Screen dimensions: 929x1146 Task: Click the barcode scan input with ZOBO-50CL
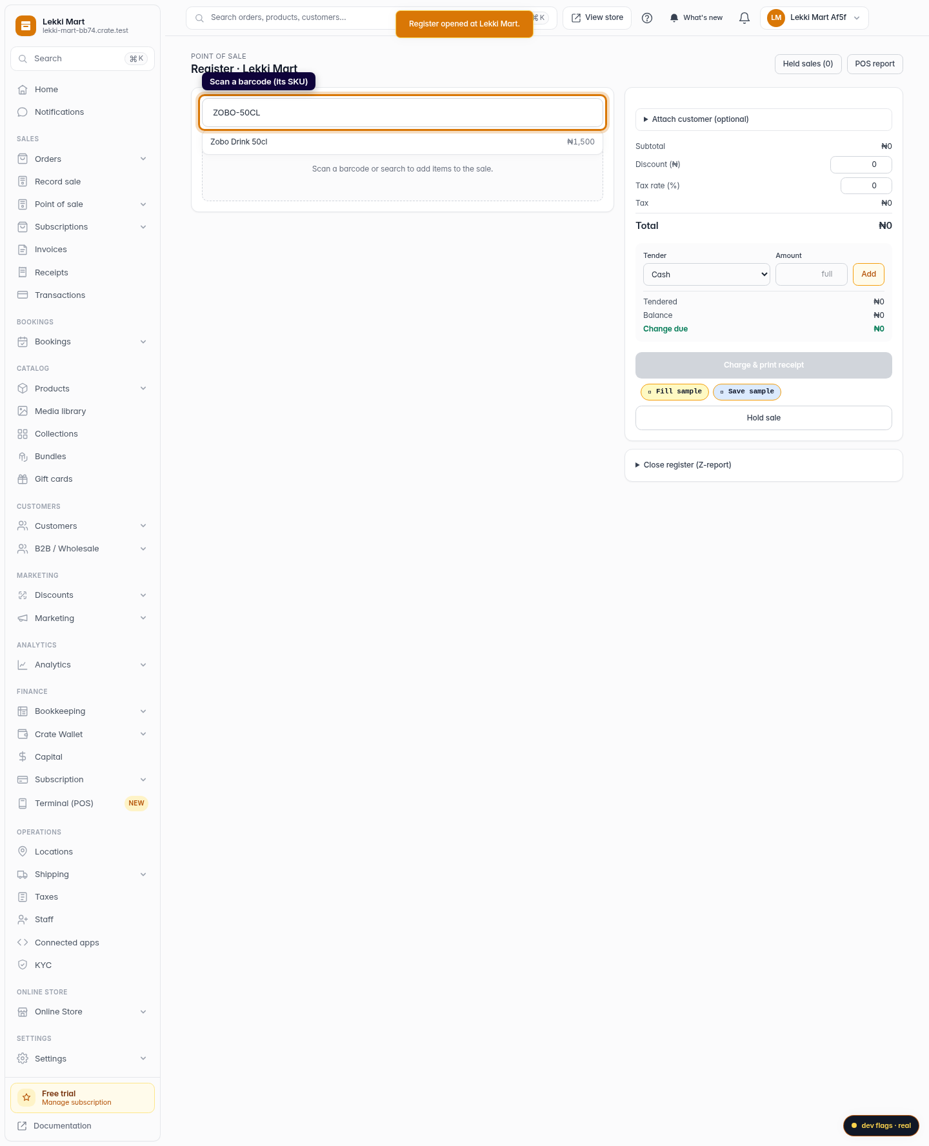point(403,113)
